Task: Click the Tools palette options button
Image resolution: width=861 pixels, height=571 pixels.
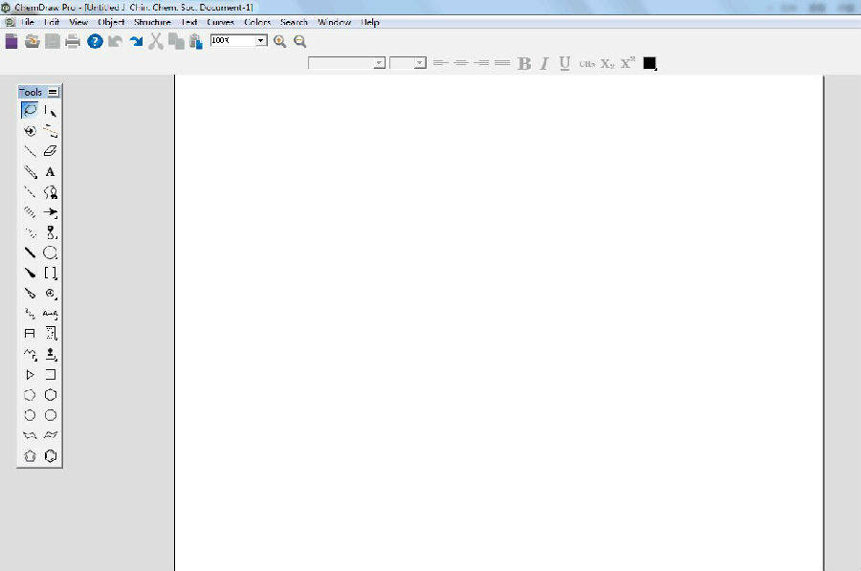Action: tap(53, 92)
